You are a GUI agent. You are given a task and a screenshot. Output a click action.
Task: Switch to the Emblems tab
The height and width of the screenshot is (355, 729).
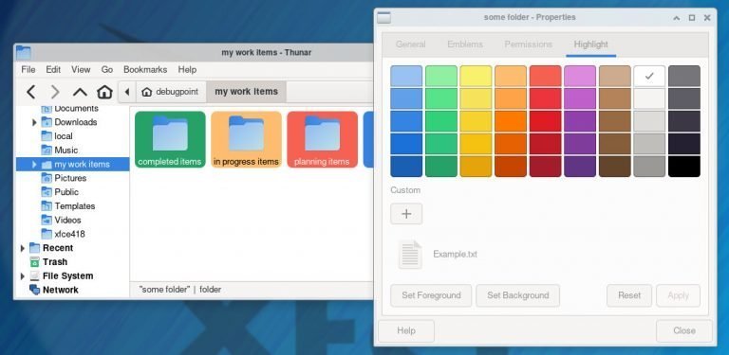(x=465, y=44)
